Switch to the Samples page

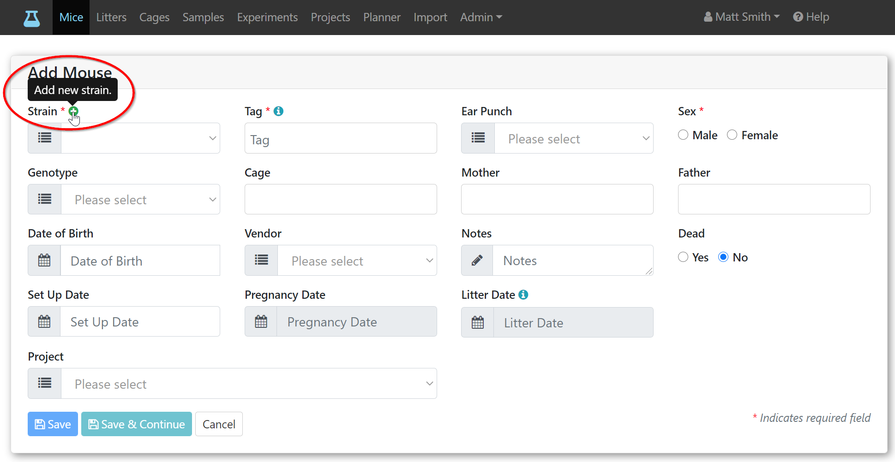tap(203, 17)
